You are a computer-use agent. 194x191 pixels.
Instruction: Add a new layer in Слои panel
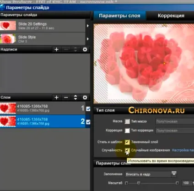56,98
